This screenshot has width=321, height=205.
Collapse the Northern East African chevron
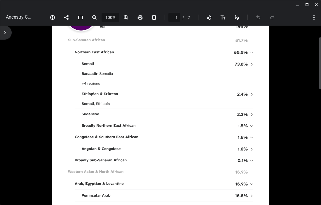(x=252, y=52)
